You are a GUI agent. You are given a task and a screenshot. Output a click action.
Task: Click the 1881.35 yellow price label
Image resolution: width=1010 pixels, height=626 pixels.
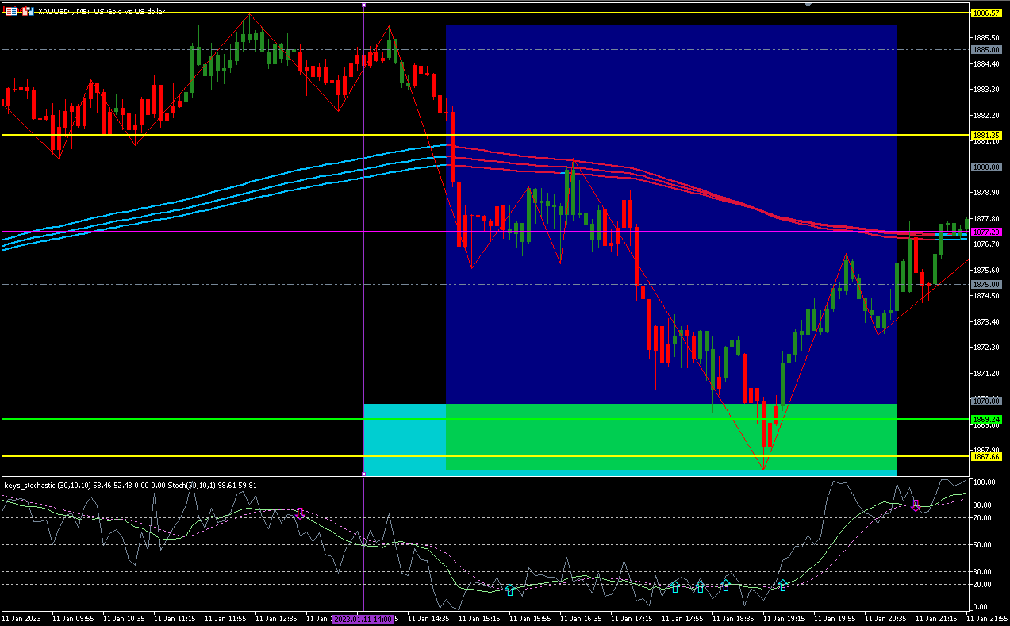985,135
